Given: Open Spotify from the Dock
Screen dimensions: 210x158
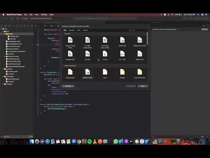Looking at the screenshot, I should 90,141.
